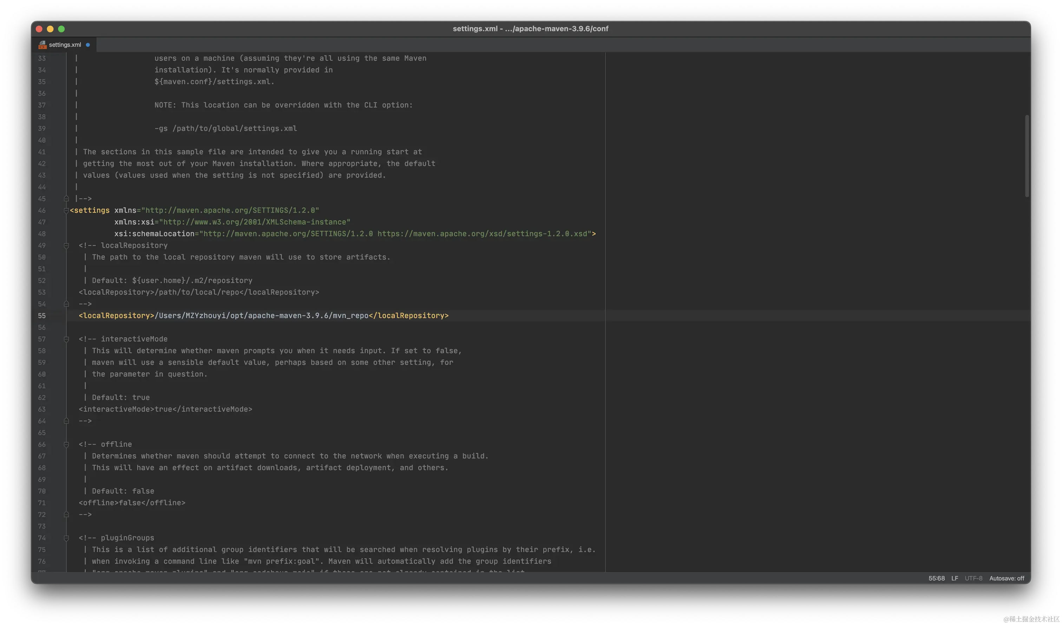Select the settings.xml editor tab
Screen dimensions: 1062x625
pos(65,45)
